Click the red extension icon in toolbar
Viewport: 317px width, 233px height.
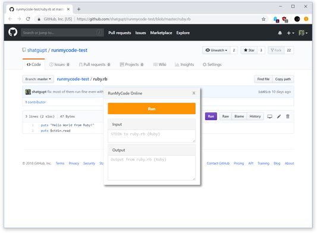click(x=285, y=20)
